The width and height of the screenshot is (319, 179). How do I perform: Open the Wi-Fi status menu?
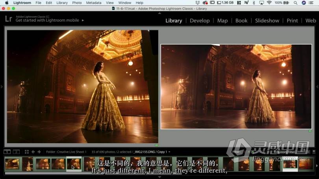269,3
